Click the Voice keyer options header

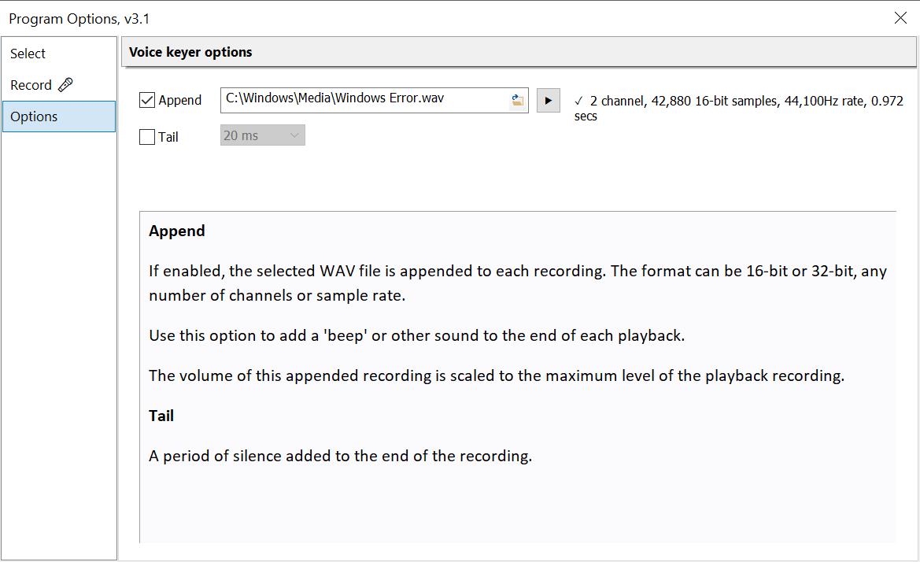tap(191, 53)
